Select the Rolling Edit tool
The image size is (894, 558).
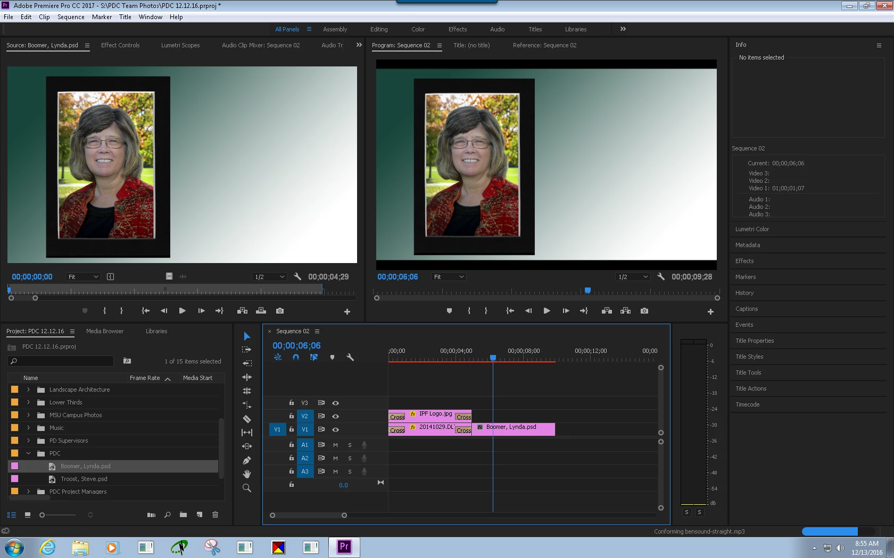247,377
